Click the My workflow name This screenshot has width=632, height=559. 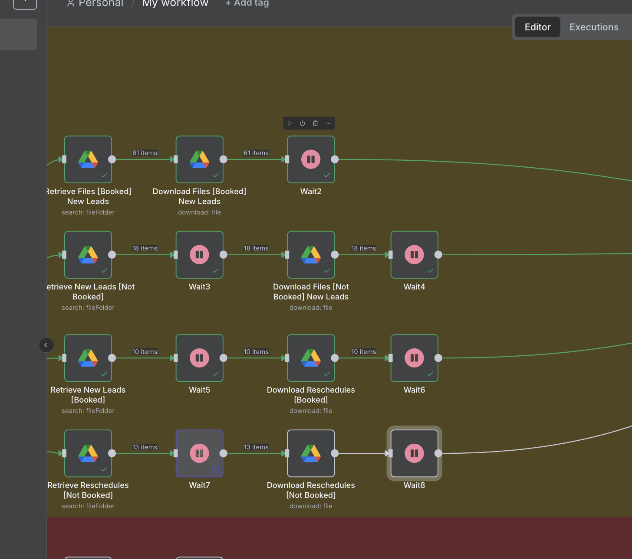175,3
